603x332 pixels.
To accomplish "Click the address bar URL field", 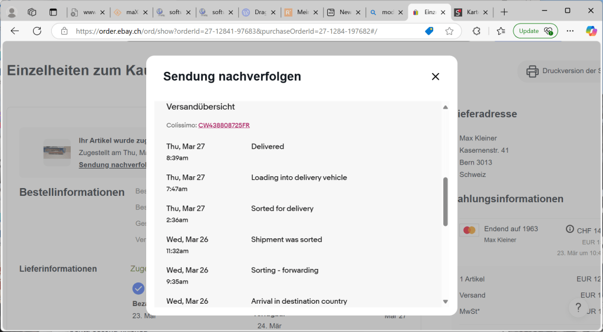I will 236,31.
